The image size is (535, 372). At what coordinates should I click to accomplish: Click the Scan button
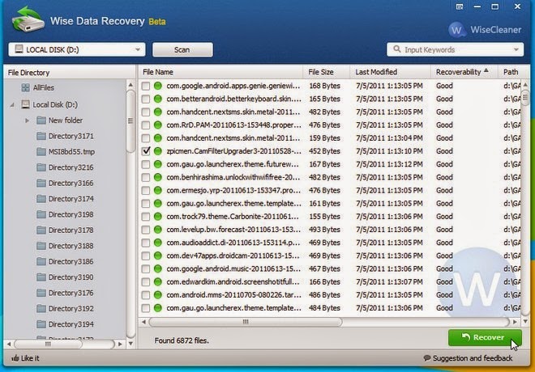182,49
